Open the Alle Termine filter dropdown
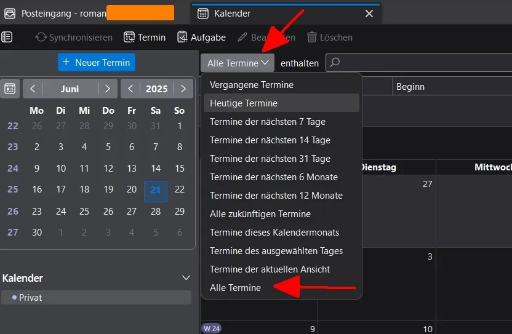 (x=238, y=63)
